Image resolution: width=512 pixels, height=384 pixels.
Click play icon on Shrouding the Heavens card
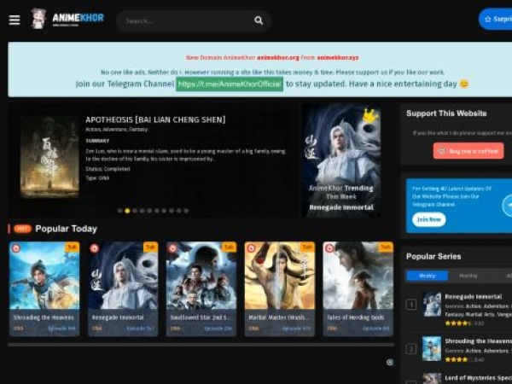coord(15,248)
